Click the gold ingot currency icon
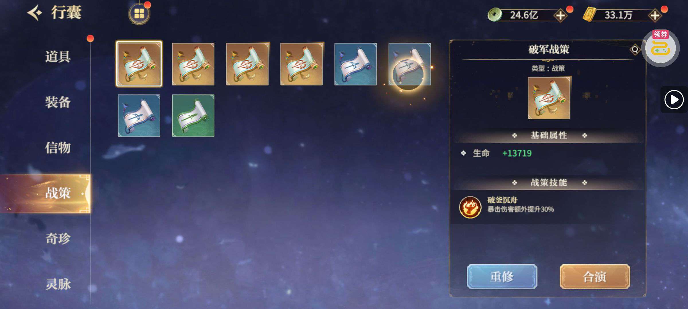Image resolution: width=688 pixels, height=309 pixels. 589,15
